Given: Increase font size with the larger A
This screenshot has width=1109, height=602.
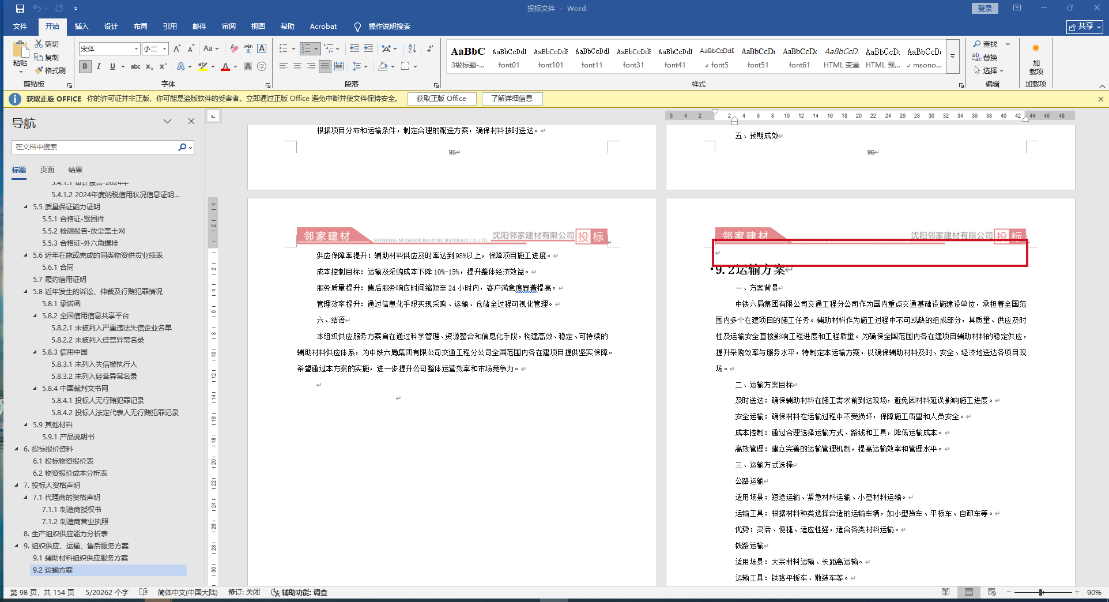Looking at the screenshot, I should 178,49.
